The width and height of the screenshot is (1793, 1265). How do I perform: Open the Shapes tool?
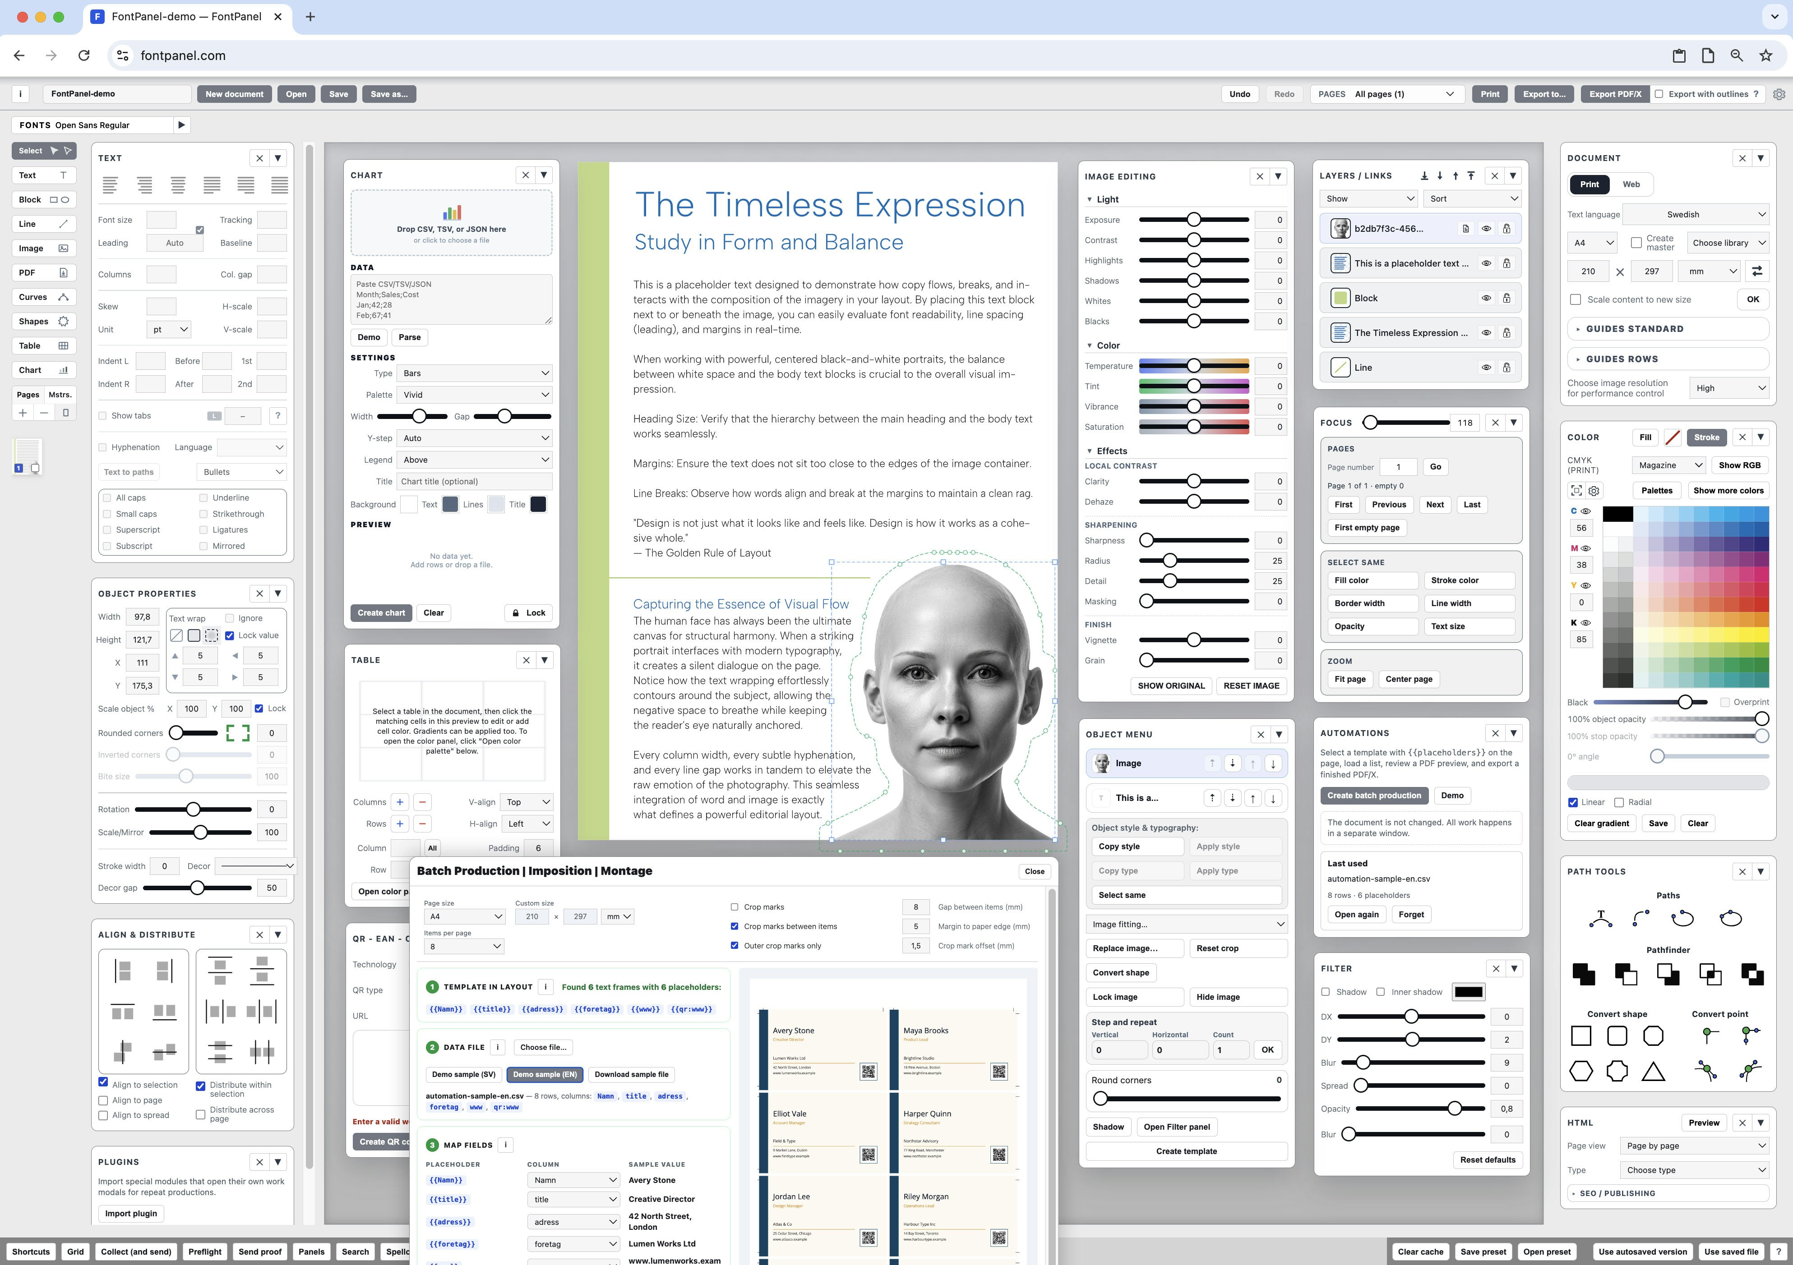coord(44,322)
